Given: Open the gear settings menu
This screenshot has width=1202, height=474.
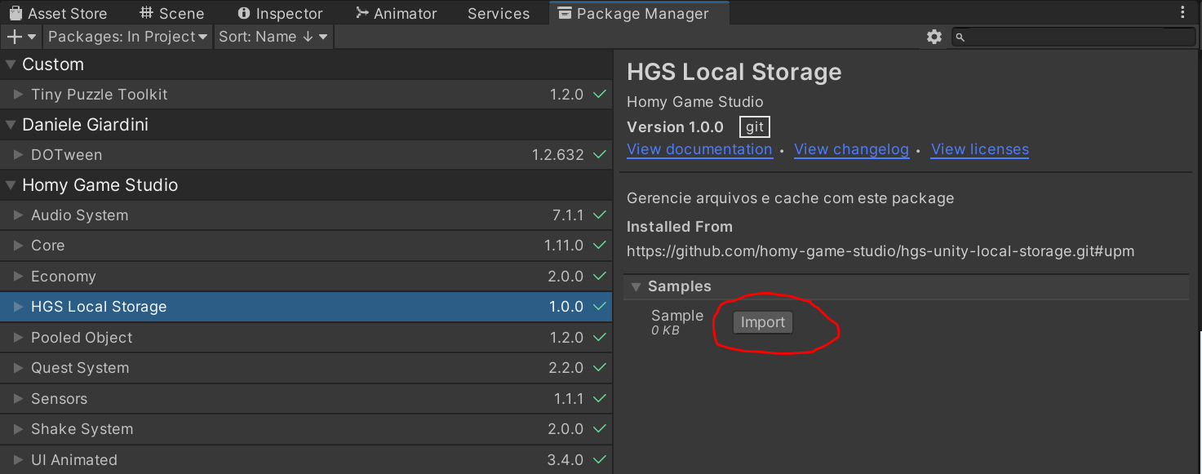Looking at the screenshot, I should click(x=934, y=37).
